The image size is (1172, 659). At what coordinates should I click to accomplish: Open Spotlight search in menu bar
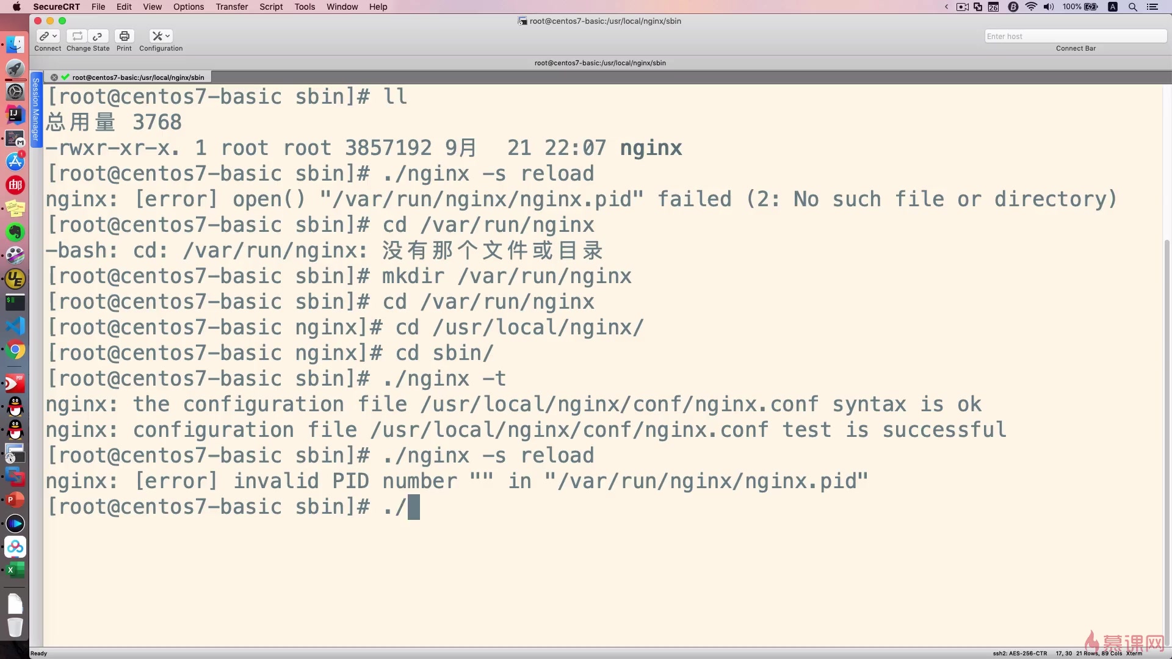[1132, 7]
